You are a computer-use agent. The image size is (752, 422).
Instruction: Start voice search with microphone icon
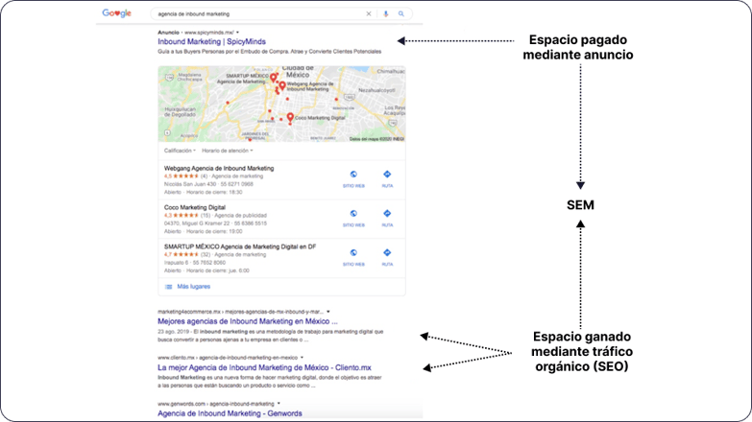(385, 13)
